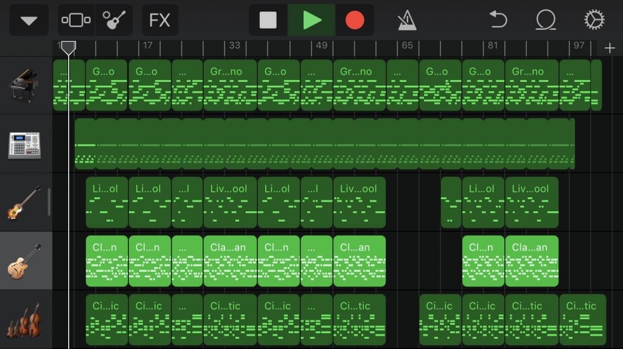Start playback with the green play button
Viewport: 623px width, 349px height.
pyautogui.click(x=311, y=20)
